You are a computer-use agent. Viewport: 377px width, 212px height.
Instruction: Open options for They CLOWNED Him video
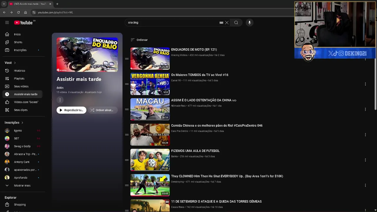[x=365, y=185]
